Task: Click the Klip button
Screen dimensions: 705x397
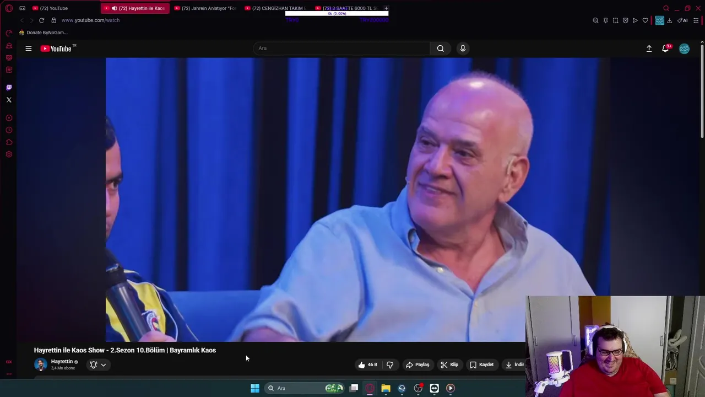Action: pyautogui.click(x=449, y=364)
